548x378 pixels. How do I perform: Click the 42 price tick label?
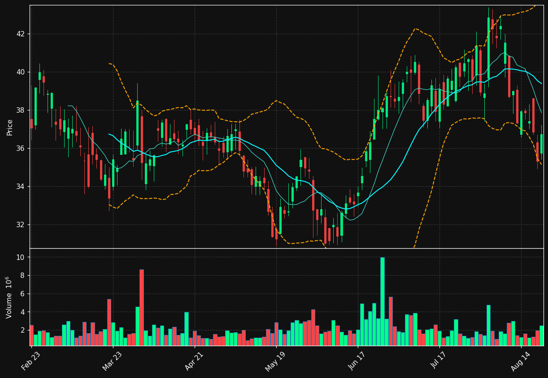click(21, 34)
